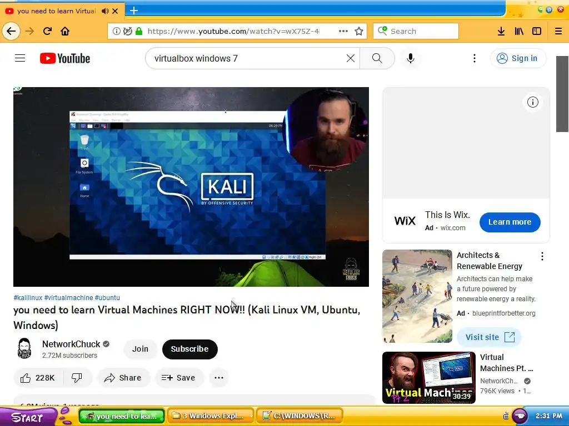Image resolution: width=569 pixels, height=426 pixels.
Task: Open page actions three-dot menu in address bar
Action: 343,31
